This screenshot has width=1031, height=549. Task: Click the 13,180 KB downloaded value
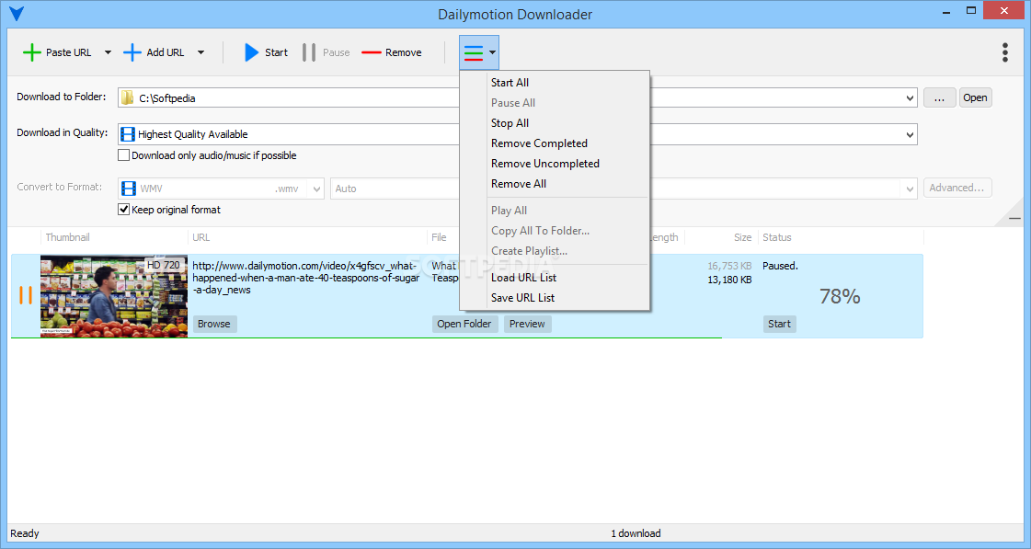(x=729, y=280)
